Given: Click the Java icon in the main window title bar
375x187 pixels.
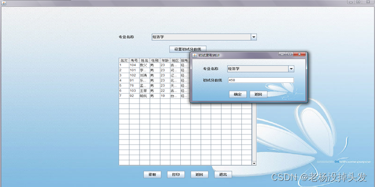Looking at the screenshot, I should (x=4, y=3).
